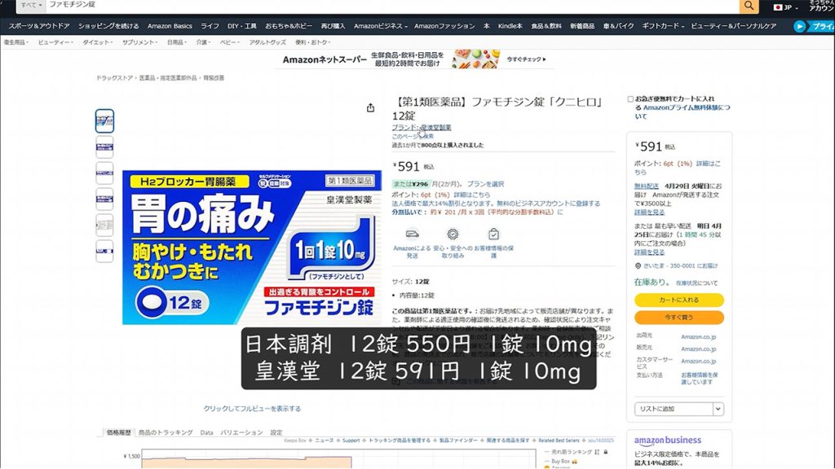Switch to the 商品のトラッキング Keepa tab

166,432
